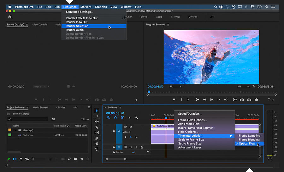284x172 pixels.
Task: Enable voice-over record on A1
Action: pyautogui.click(x=142, y=147)
